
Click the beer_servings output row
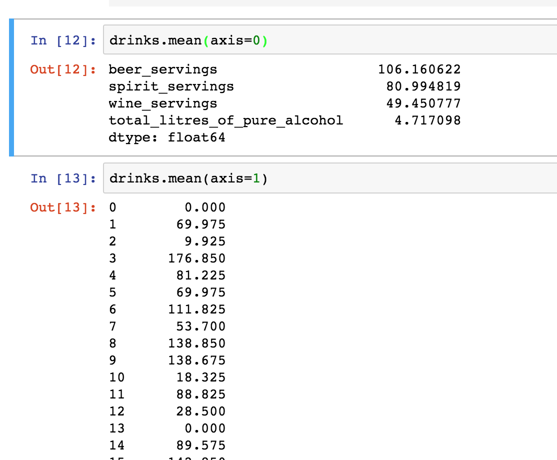pos(284,69)
